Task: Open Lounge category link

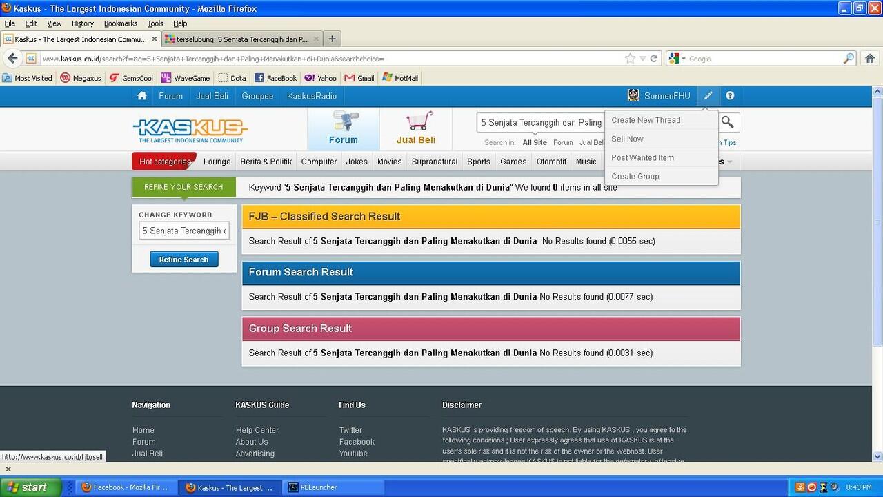Action: 217,162
